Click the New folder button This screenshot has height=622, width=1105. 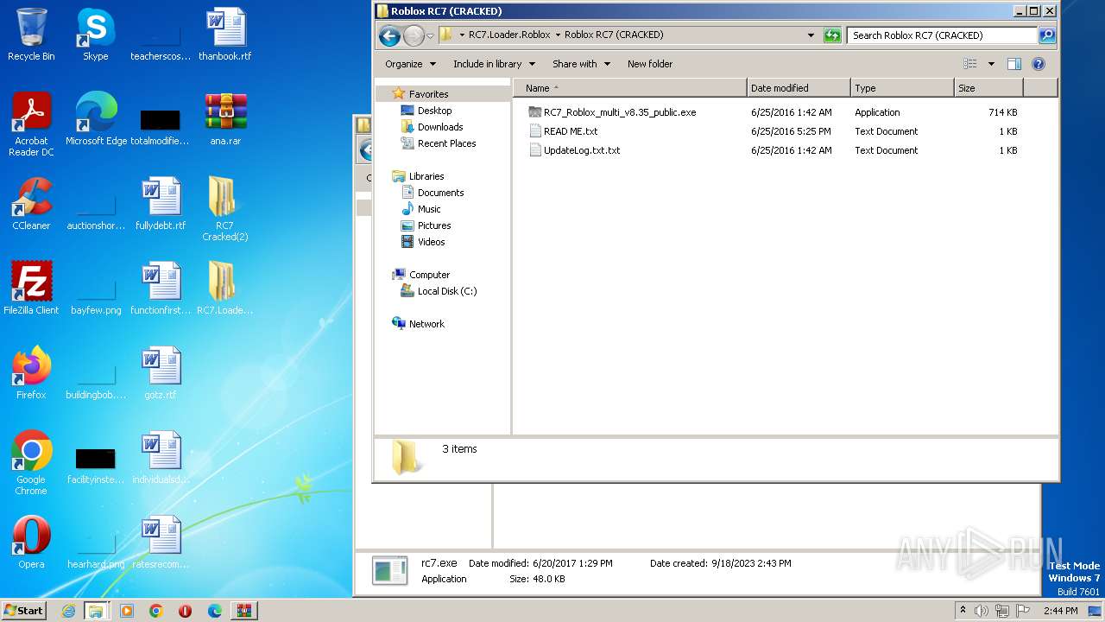[x=650, y=64]
